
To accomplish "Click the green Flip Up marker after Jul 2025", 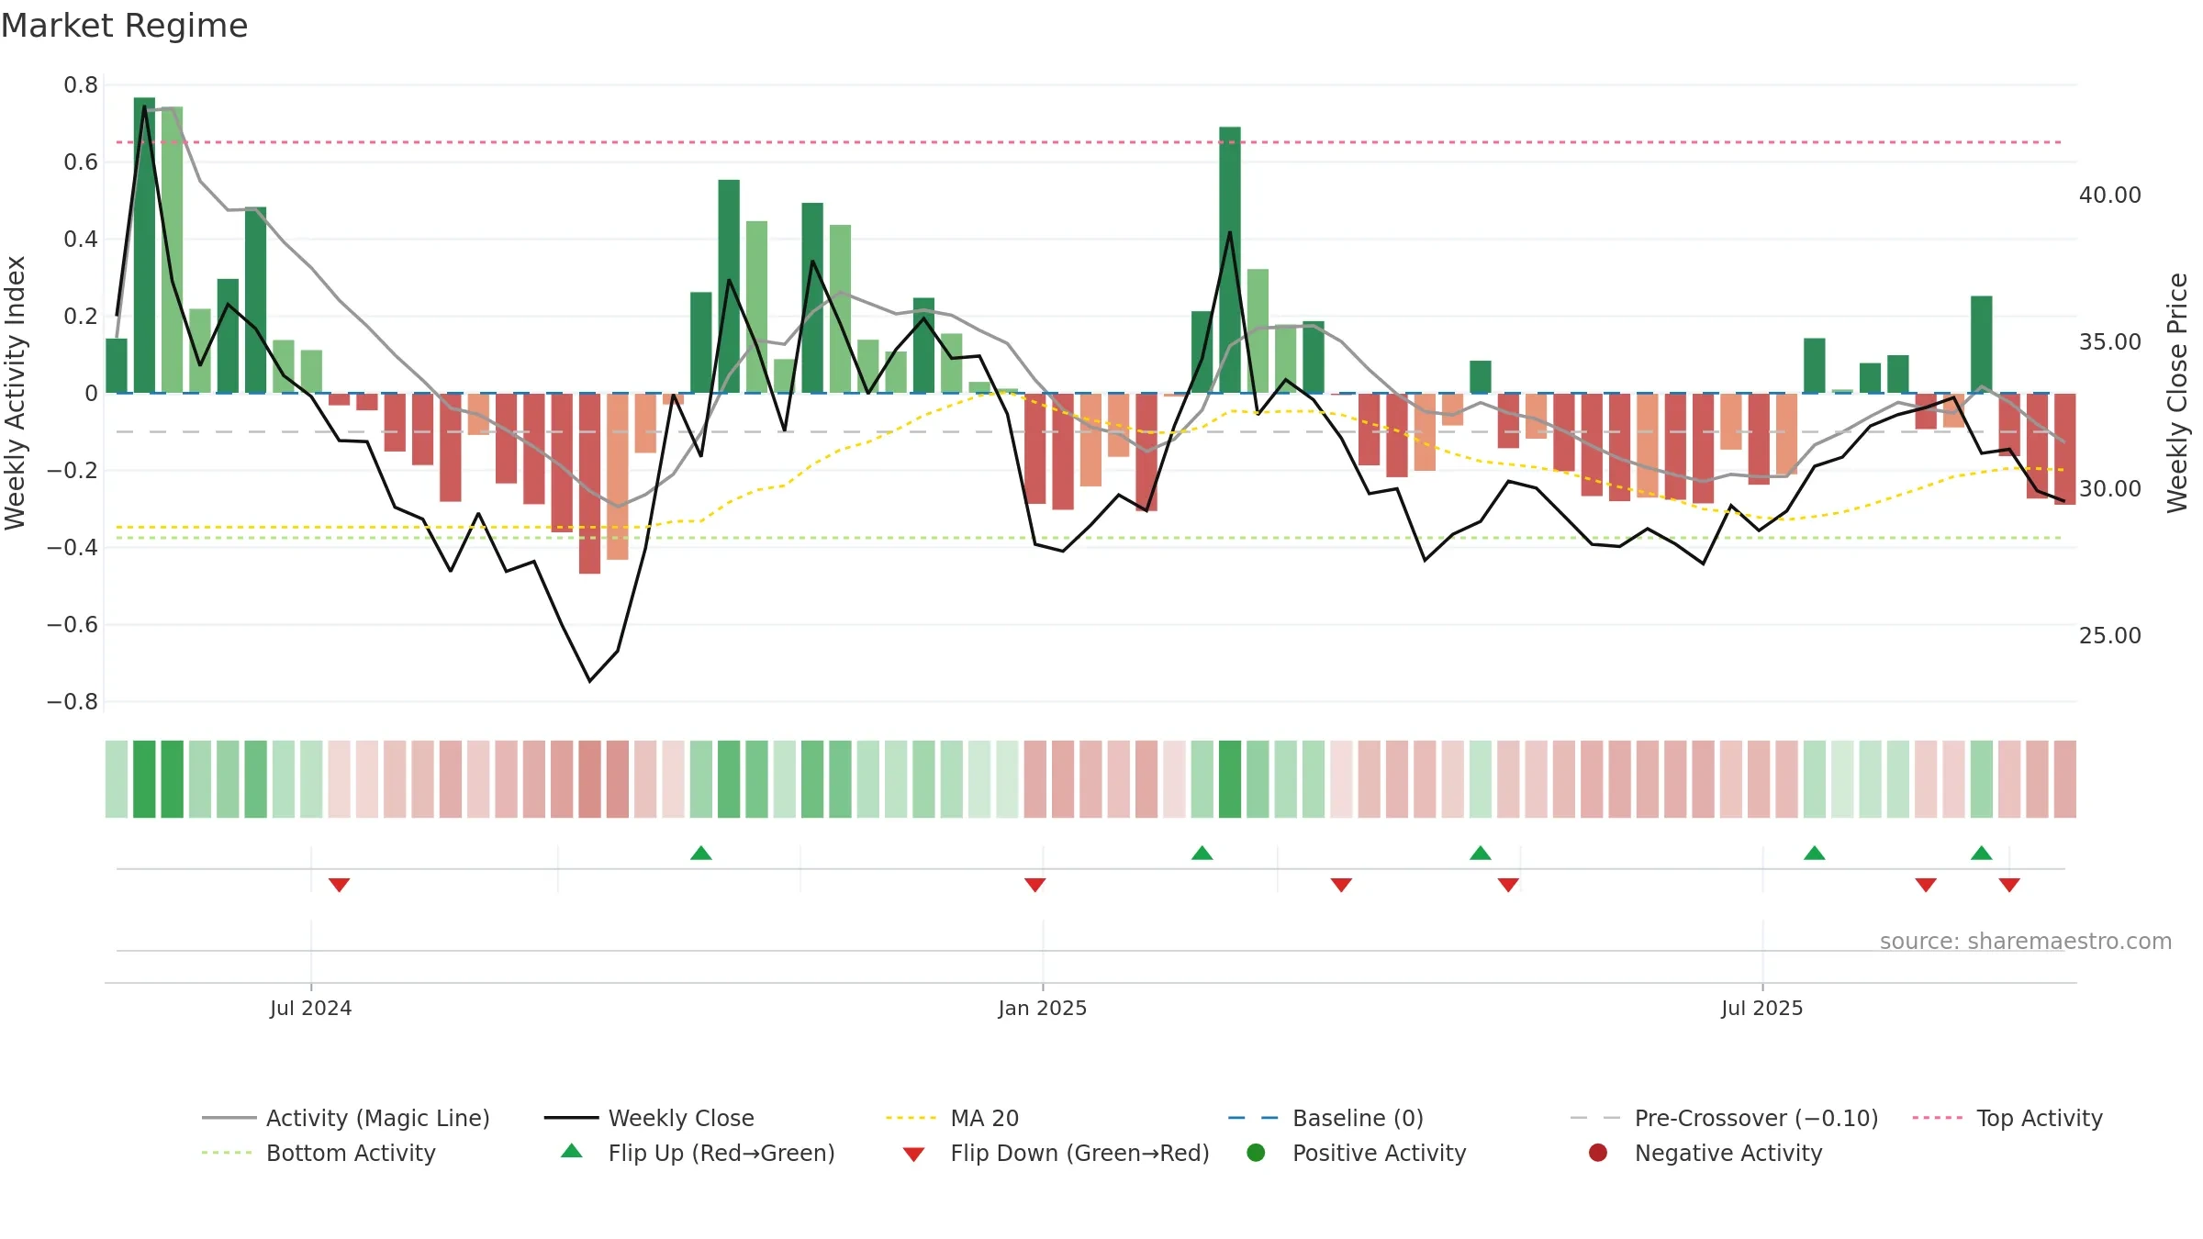I will click(x=1815, y=853).
